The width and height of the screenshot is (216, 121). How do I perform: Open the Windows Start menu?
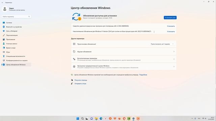[78, 119]
